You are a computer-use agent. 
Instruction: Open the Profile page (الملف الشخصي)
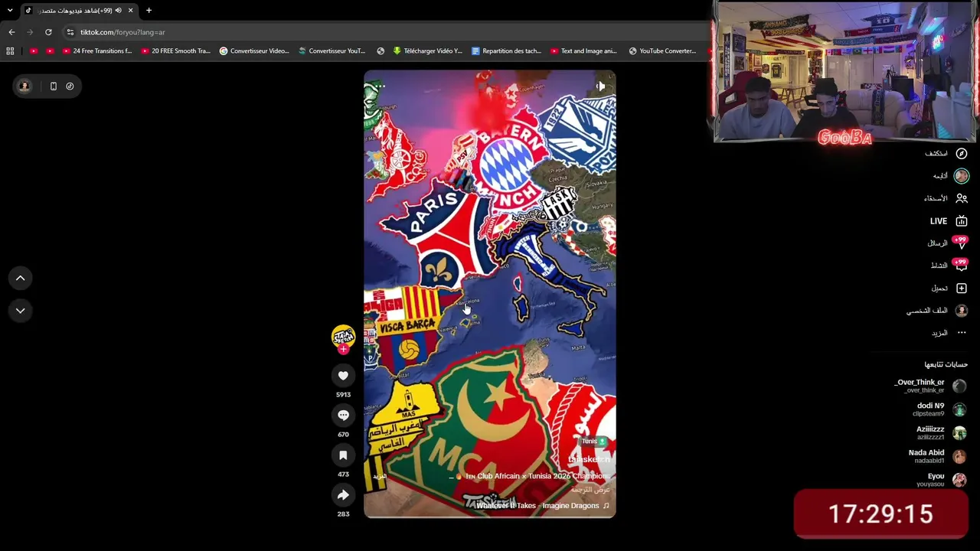pyautogui.click(x=938, y=311)
